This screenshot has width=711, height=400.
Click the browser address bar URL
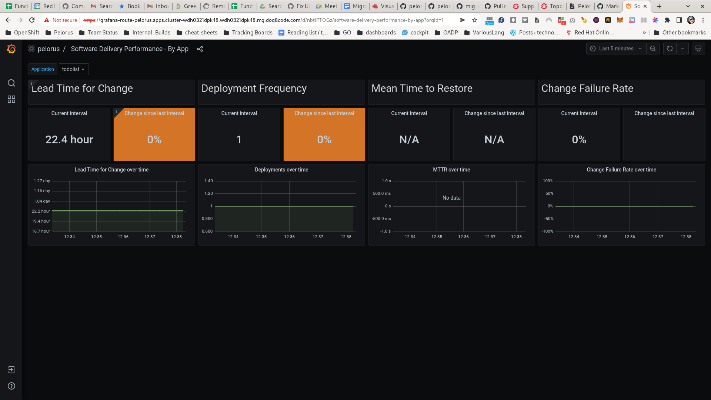[x=263, y=20]
